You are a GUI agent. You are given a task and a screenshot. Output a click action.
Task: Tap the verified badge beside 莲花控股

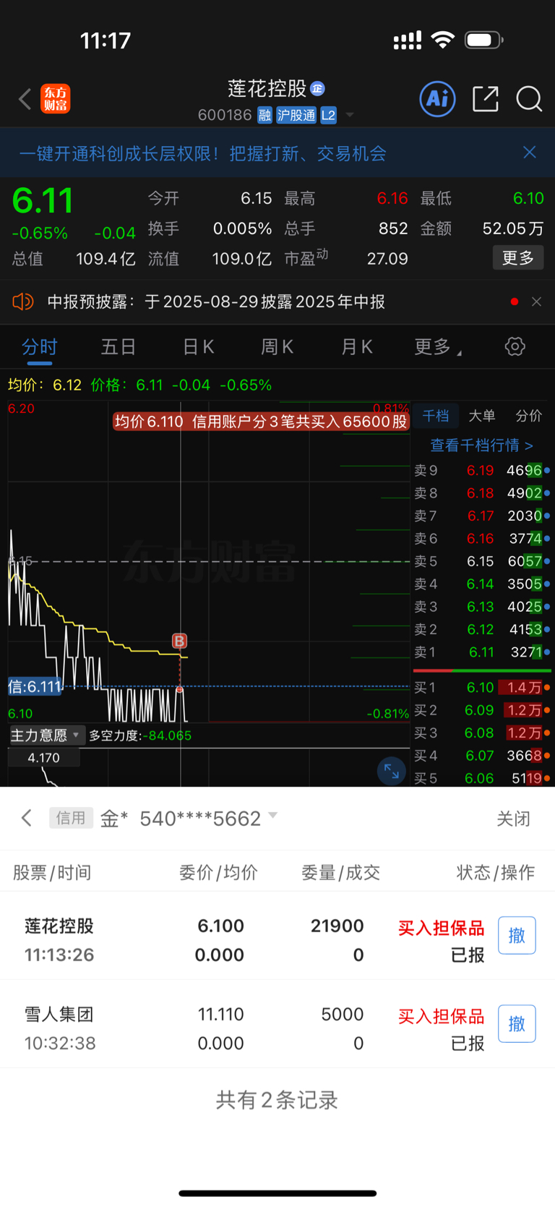(x=318, y=88)
